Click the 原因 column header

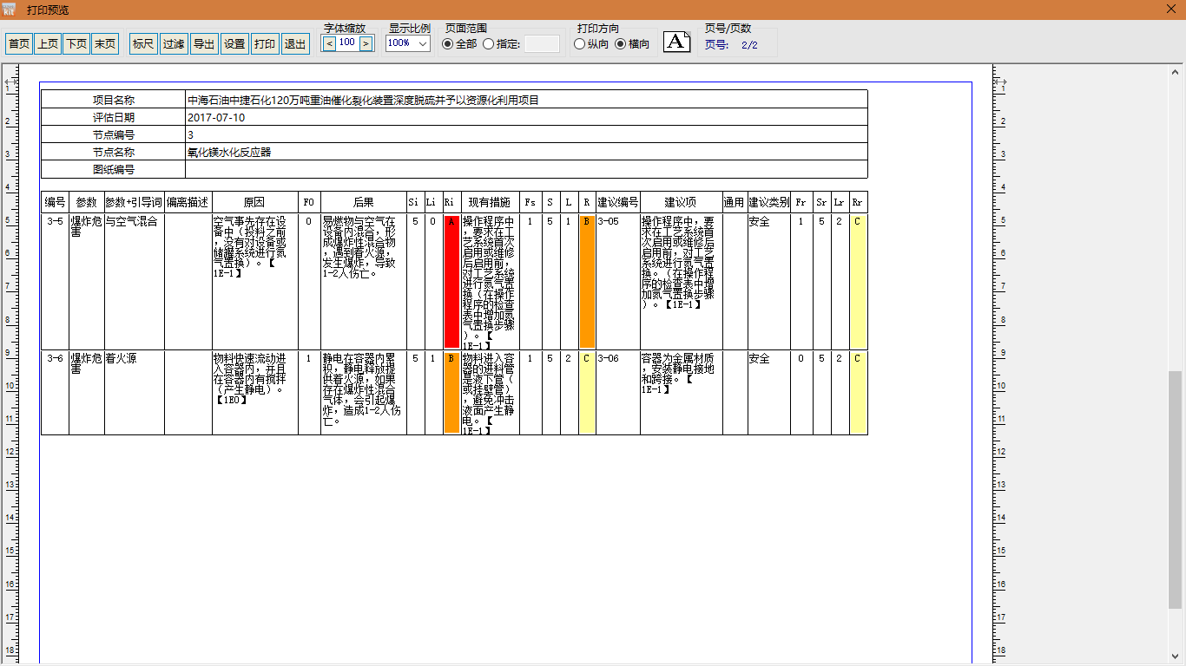tap(255, 202)
